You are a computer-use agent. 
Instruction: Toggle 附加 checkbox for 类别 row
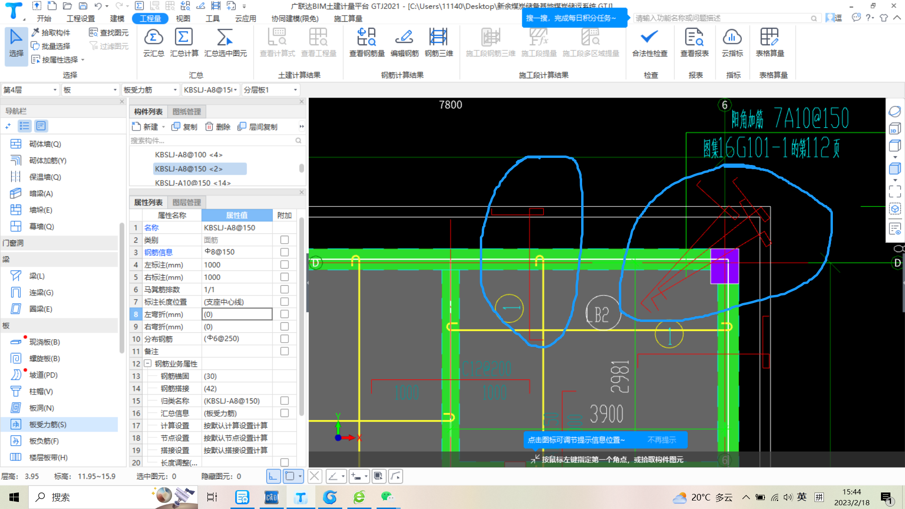point(284,240)
